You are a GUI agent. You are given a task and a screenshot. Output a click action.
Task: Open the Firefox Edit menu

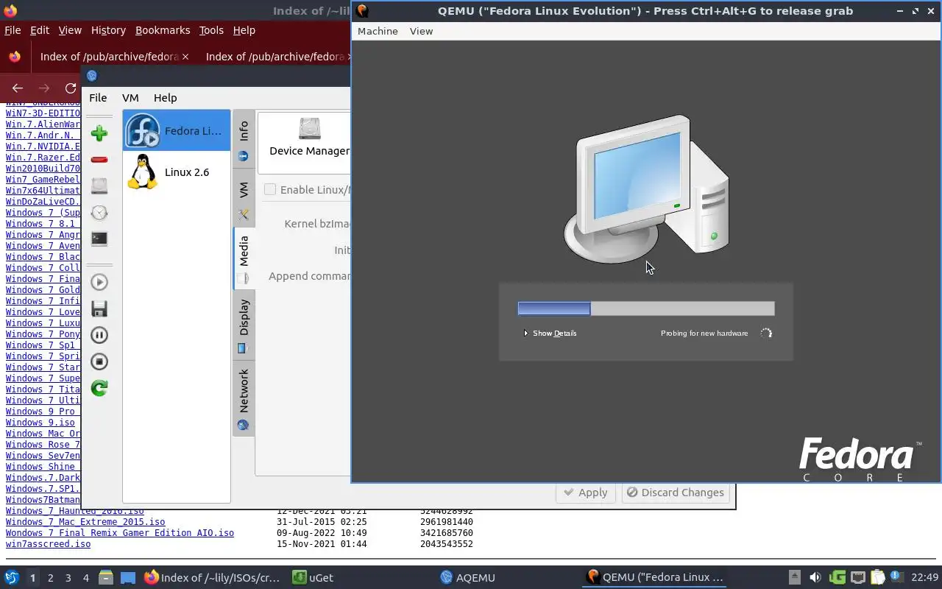click(39, 30)
